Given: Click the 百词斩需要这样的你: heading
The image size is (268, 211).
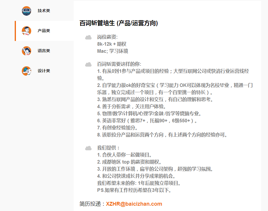Looking at the screenshot, I should (119, 64).
